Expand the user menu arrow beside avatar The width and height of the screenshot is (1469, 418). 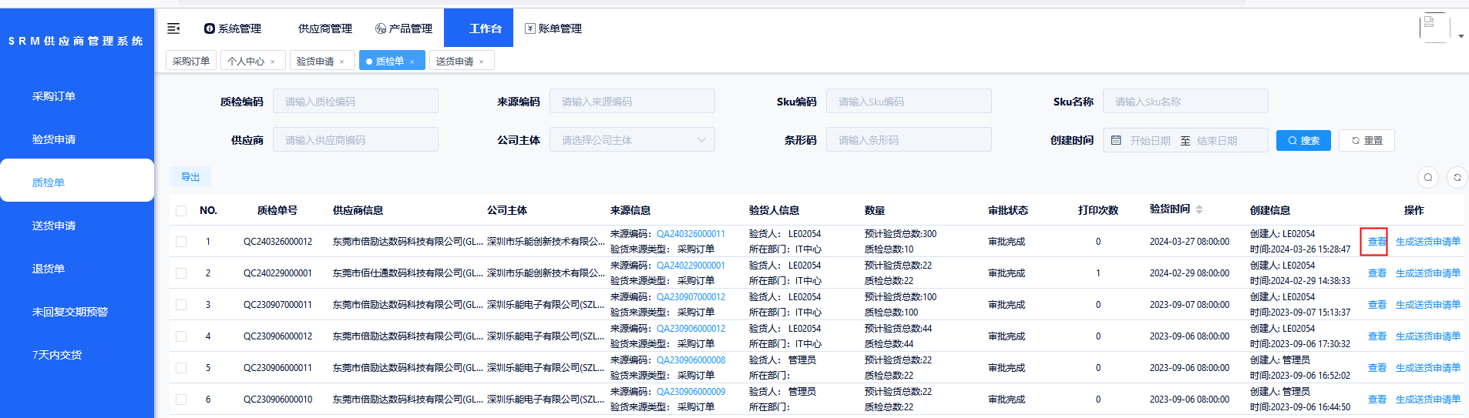coord(1461,36)
